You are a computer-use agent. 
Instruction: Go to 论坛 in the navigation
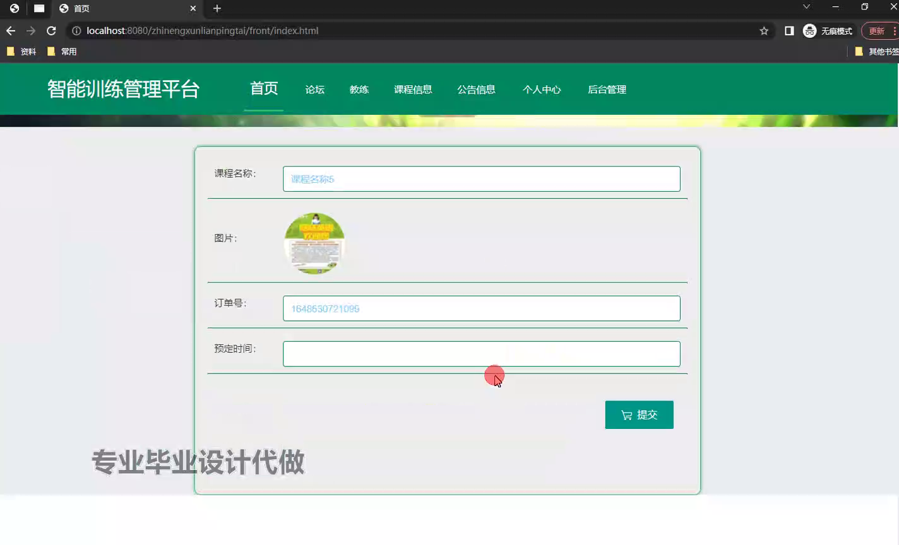pyautogui.click(x=314, y=90)
